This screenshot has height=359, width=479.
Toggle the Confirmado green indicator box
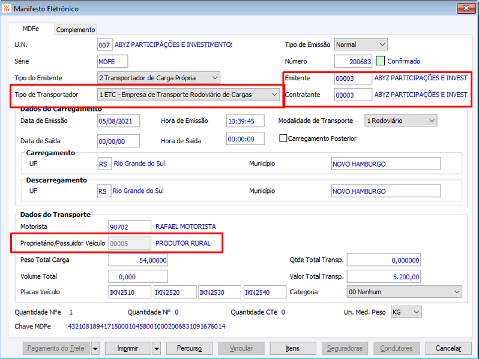(380, 61)
